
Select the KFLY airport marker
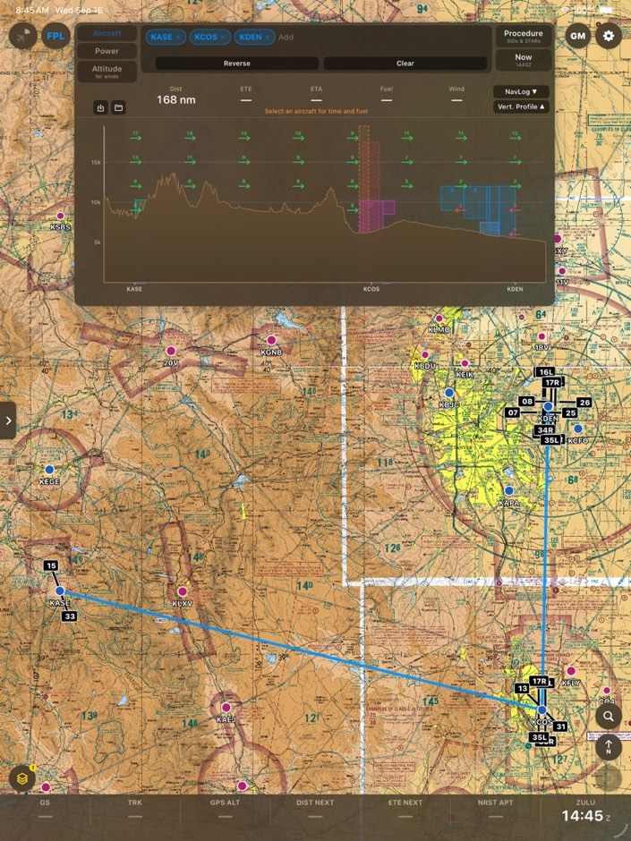(x=571, y=671)
